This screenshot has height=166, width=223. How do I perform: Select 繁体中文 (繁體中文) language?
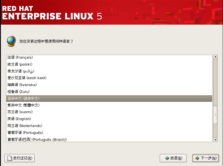[109, 105]
